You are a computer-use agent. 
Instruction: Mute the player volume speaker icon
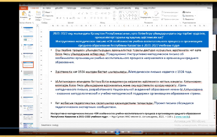click(x=129, y=132)
